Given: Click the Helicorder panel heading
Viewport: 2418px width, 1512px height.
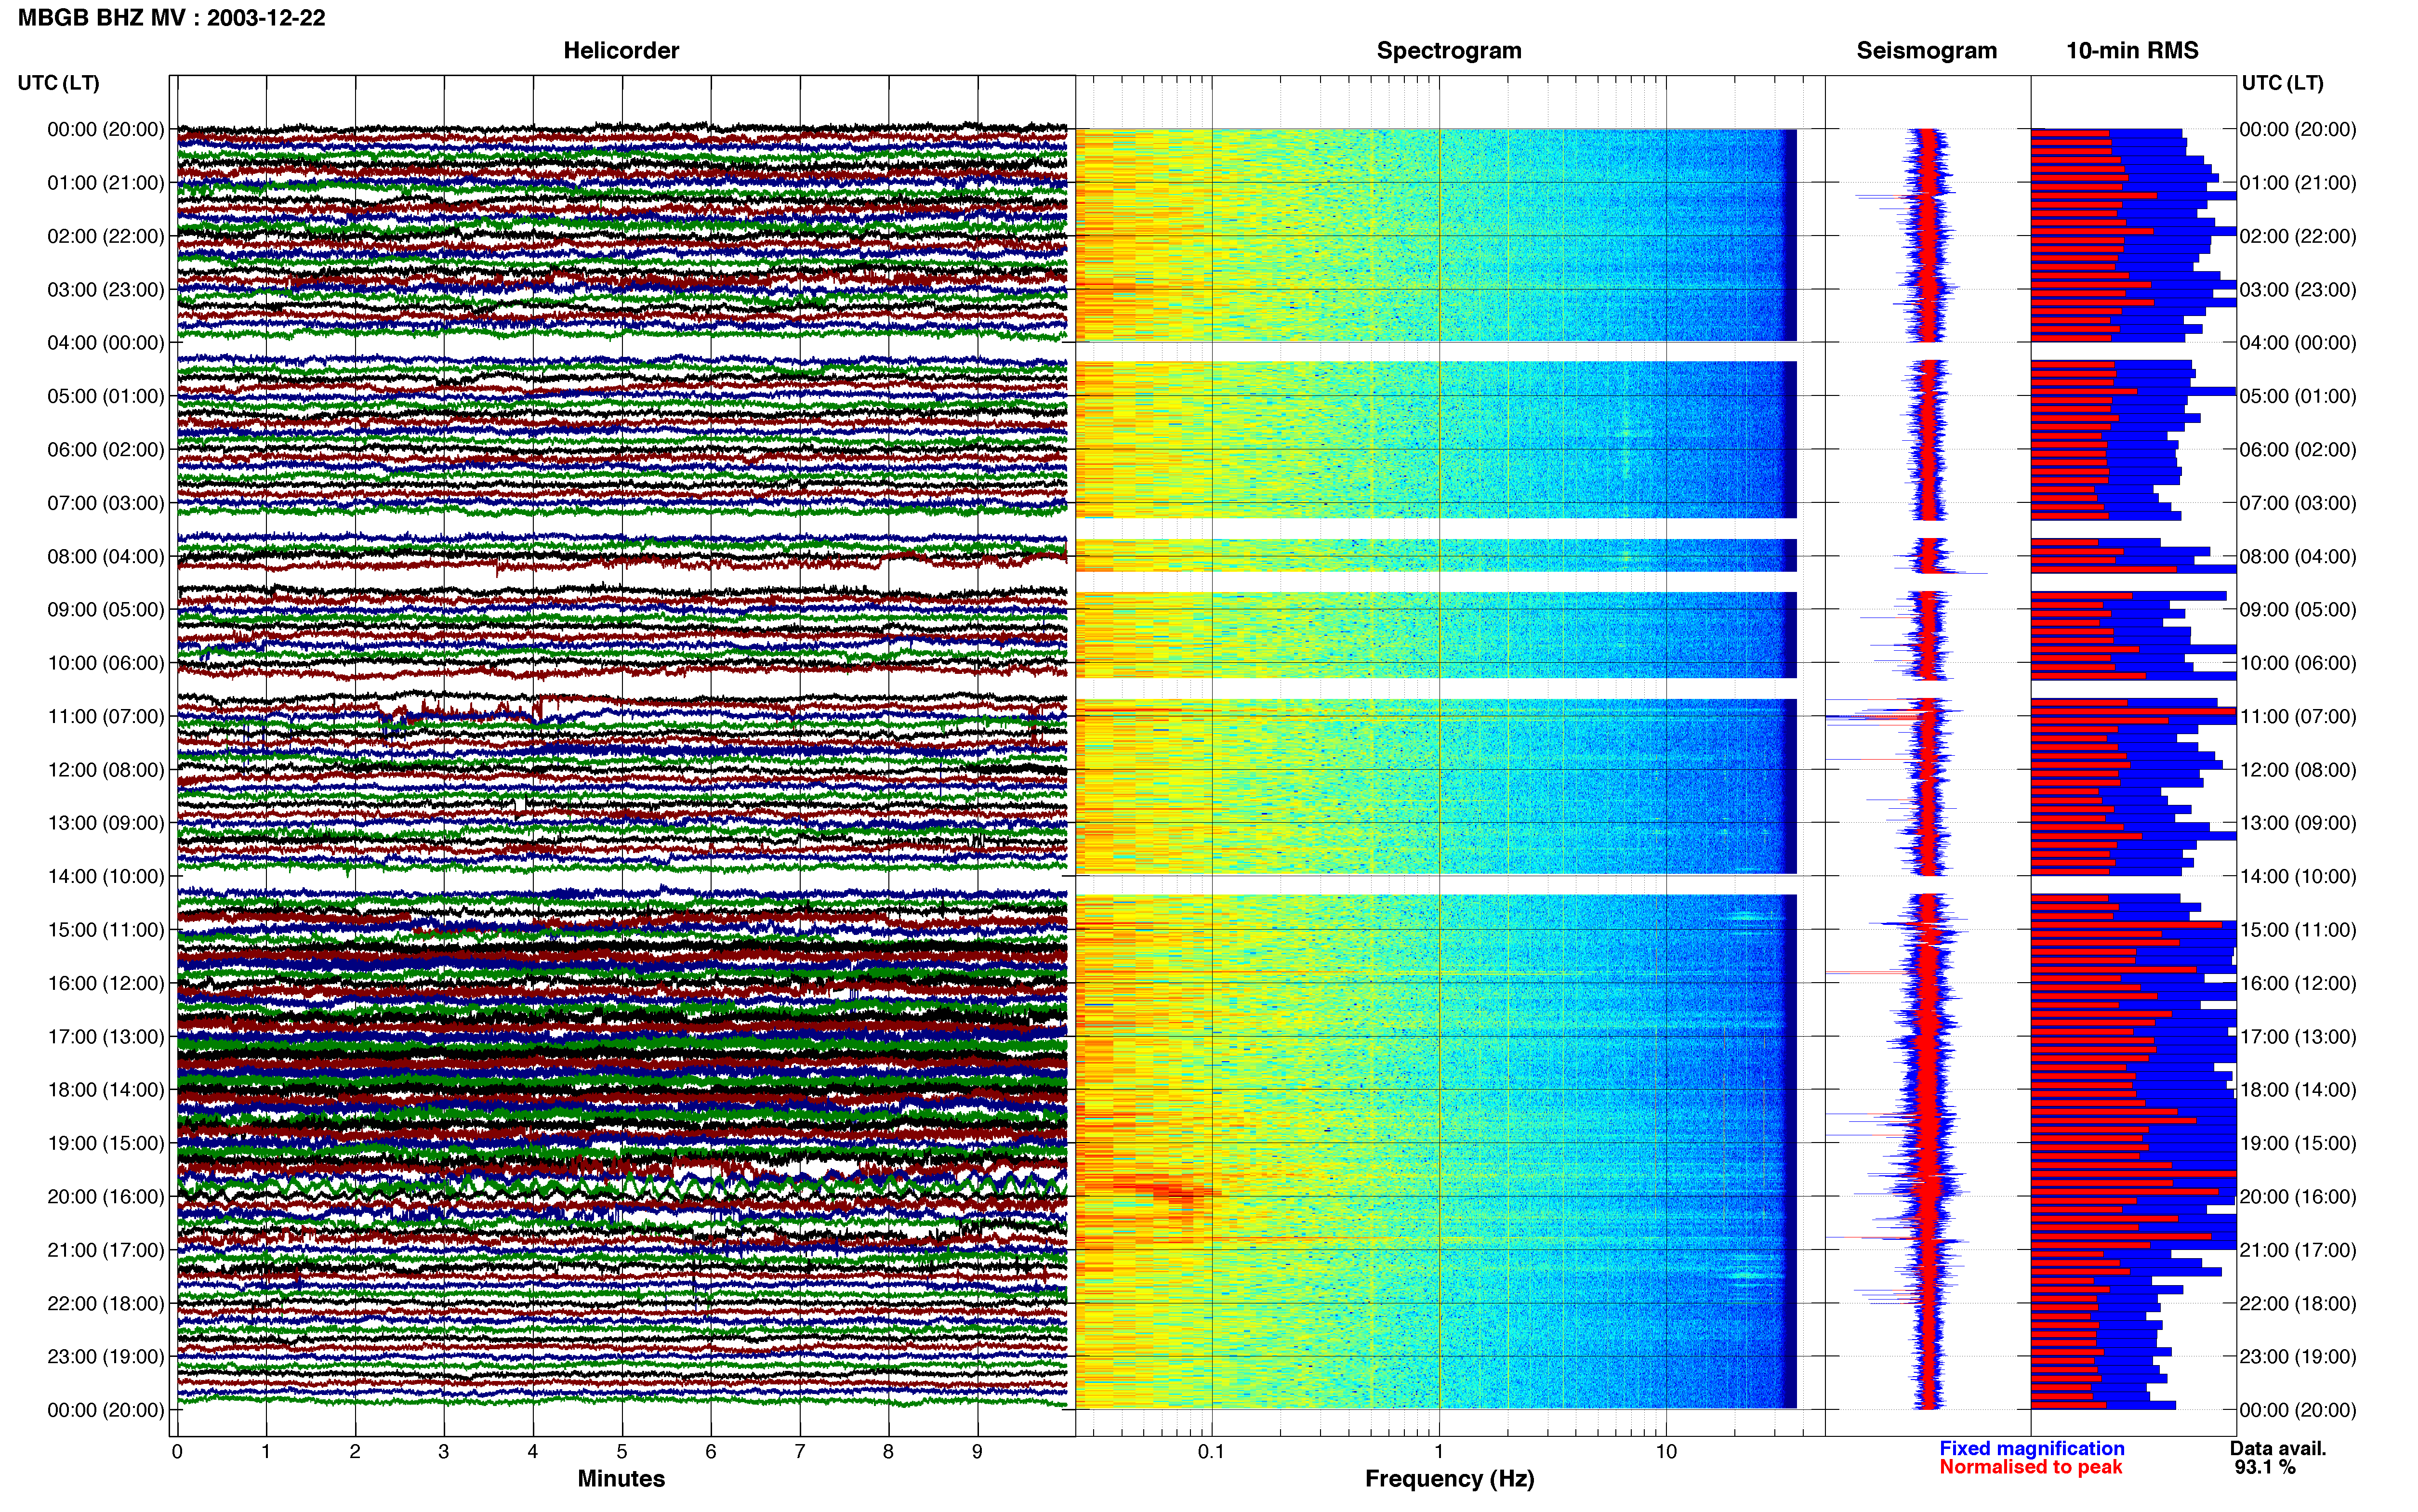Looking at the screenshot, I should pos(621,51).
